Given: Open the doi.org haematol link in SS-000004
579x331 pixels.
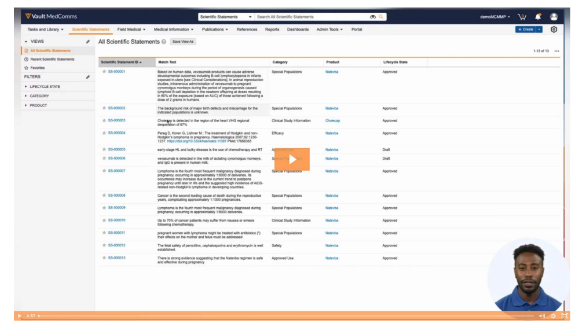Looking at the screenshot, I should (196, 141).
